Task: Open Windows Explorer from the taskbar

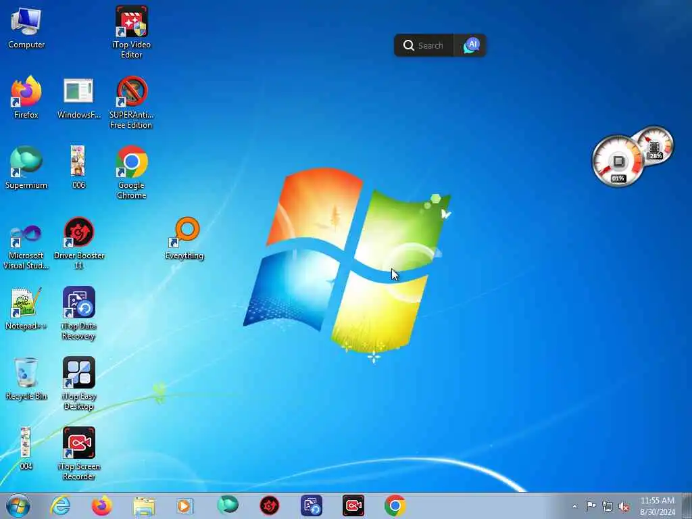Action: click(x=144, y=505)
